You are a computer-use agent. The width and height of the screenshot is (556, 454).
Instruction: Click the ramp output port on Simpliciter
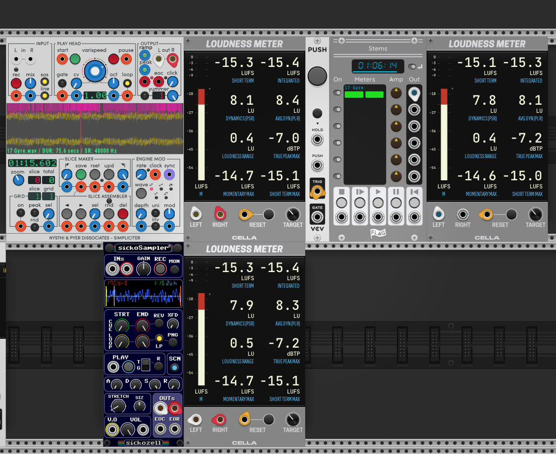(x=145, y=55)
